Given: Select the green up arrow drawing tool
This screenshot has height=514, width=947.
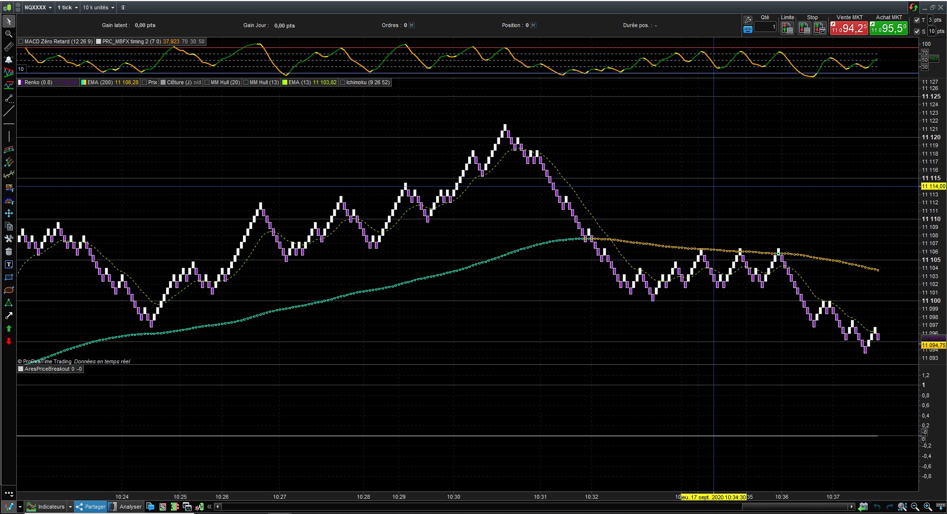Looking at the screenshot, I should tap(8, 328).
